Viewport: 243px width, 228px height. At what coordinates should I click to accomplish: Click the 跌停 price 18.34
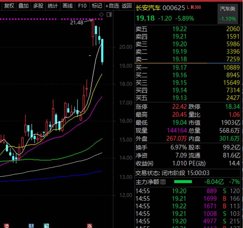coord(232,107)
